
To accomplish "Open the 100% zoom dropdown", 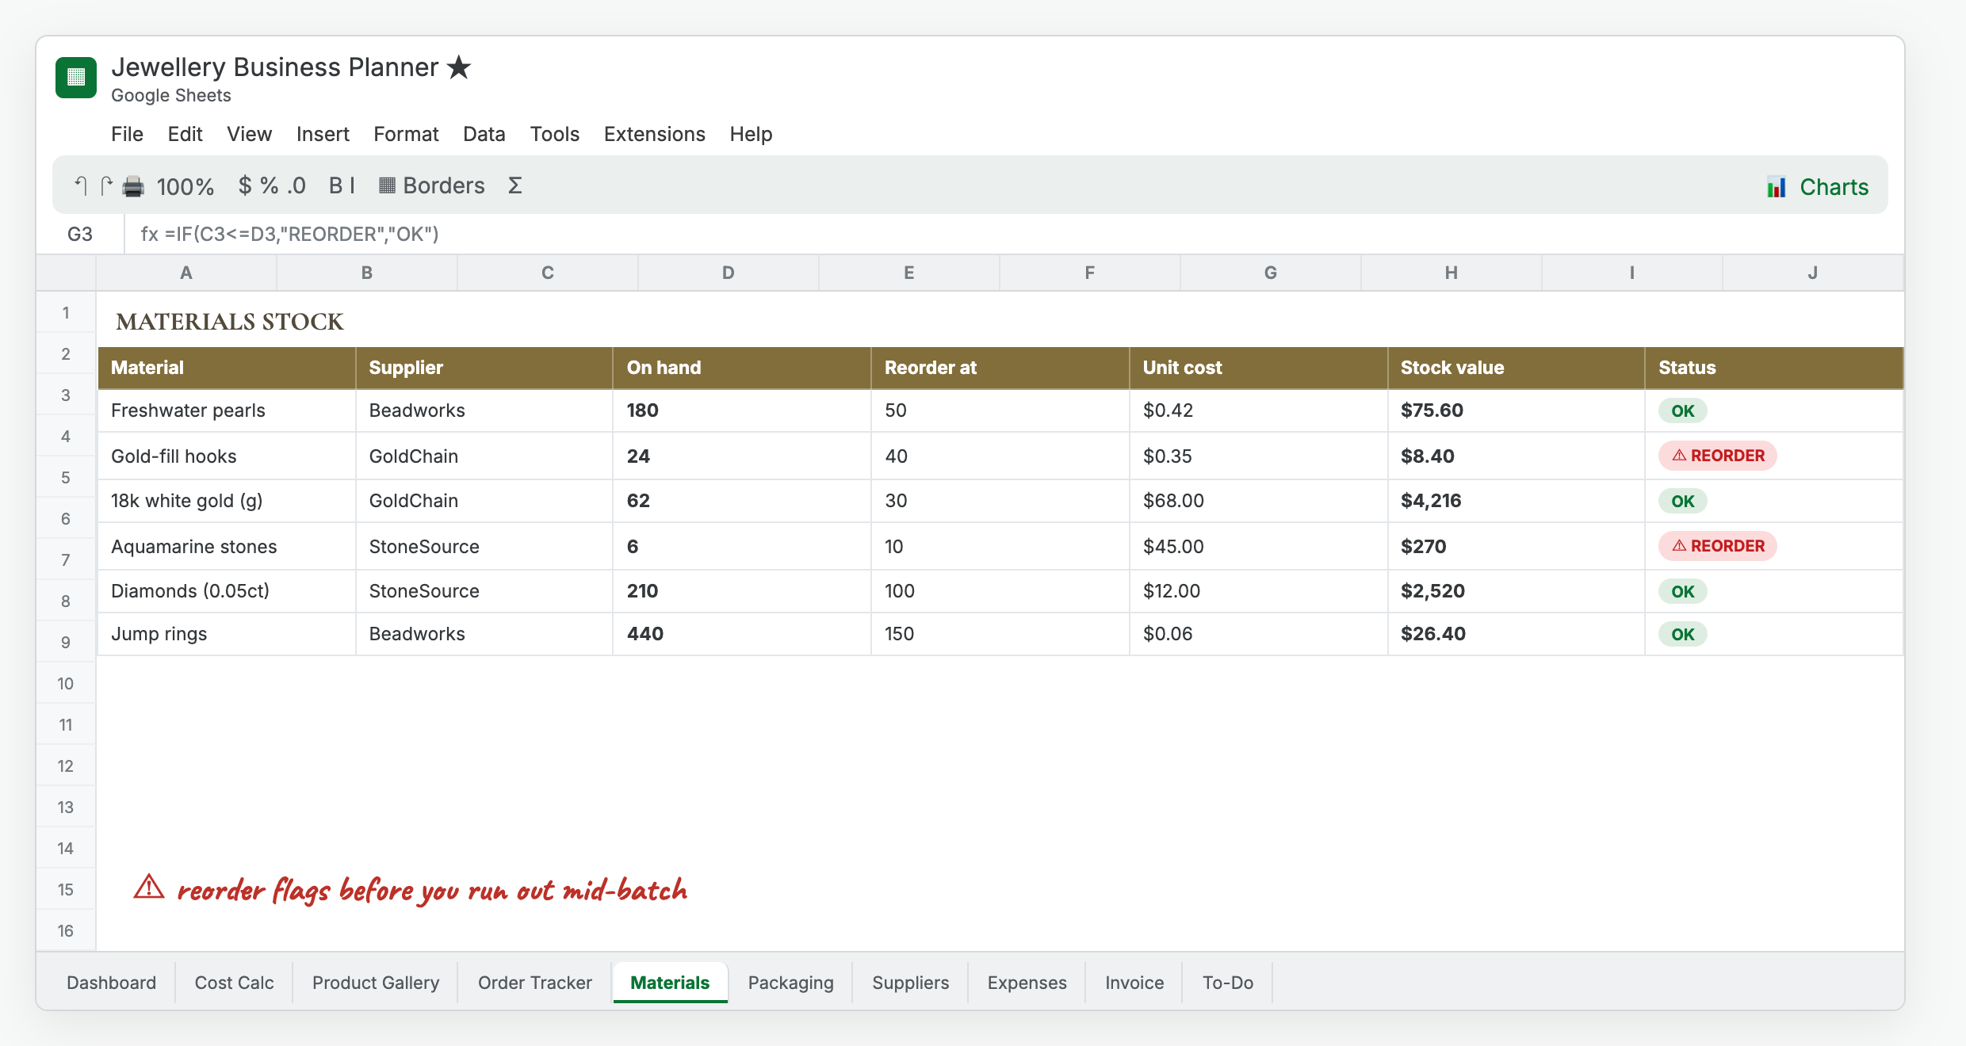I will click(186, 186).
